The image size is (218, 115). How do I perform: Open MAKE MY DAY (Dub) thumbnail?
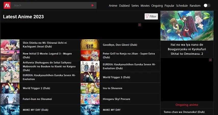point(10,110)
